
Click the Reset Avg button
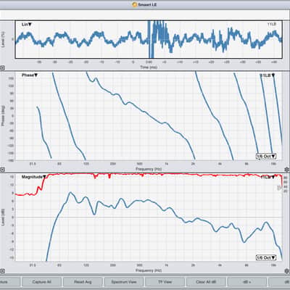coord(83,282)
